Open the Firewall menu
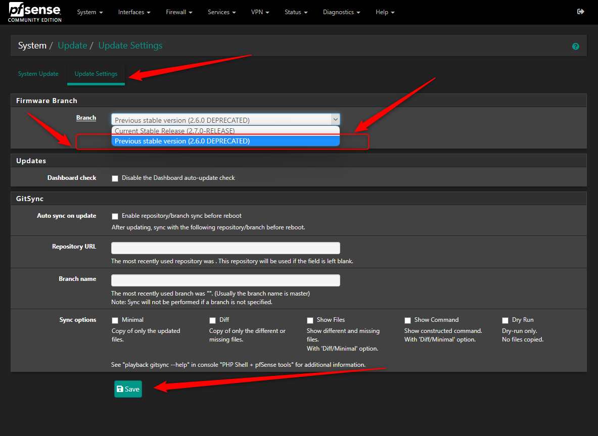Screen dimensions: 598x436 pyautogui.click(x=179, y=12)
